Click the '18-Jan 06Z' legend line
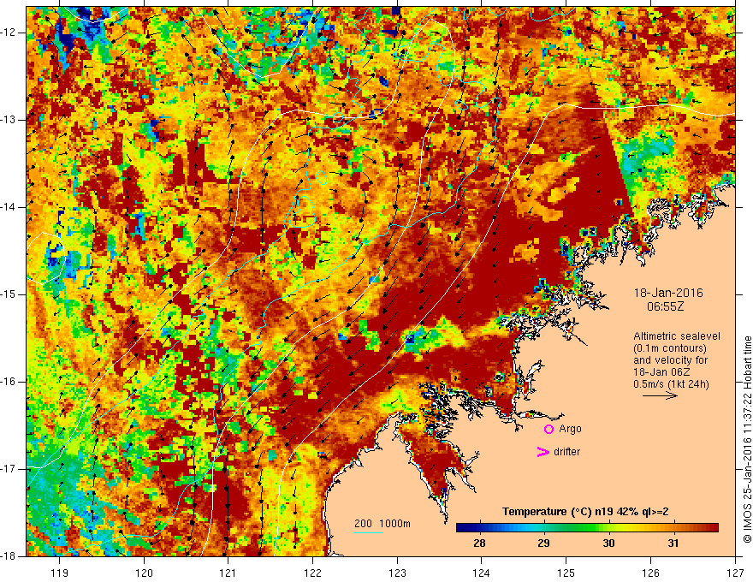The height and width of the screenshot is (582, 753). point(661,372)
